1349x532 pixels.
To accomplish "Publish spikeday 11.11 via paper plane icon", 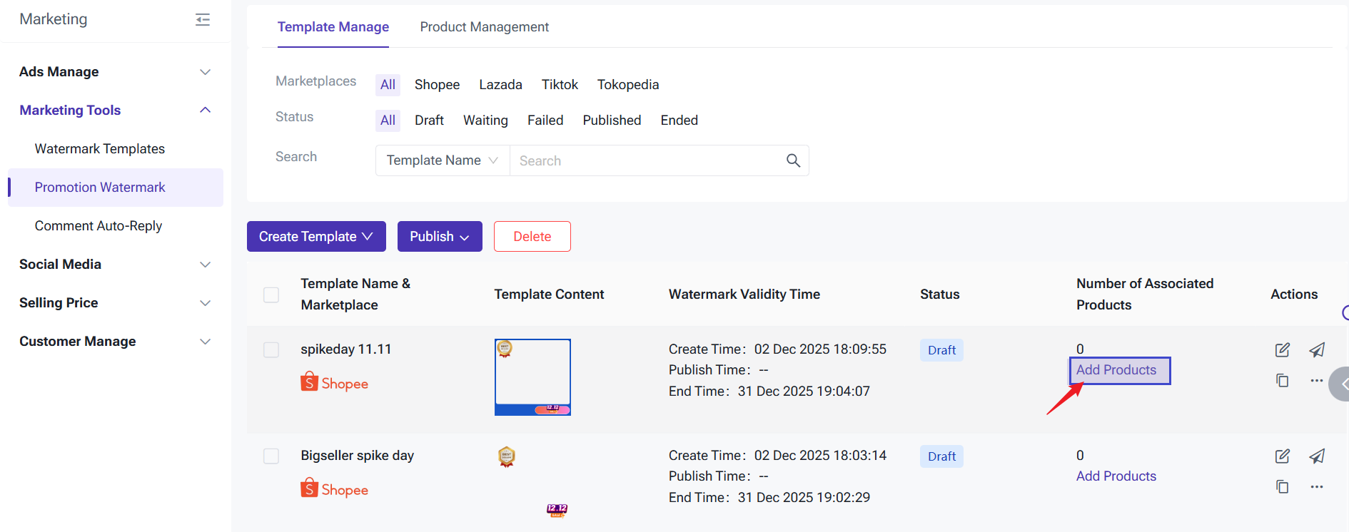I will point(1317,349).
